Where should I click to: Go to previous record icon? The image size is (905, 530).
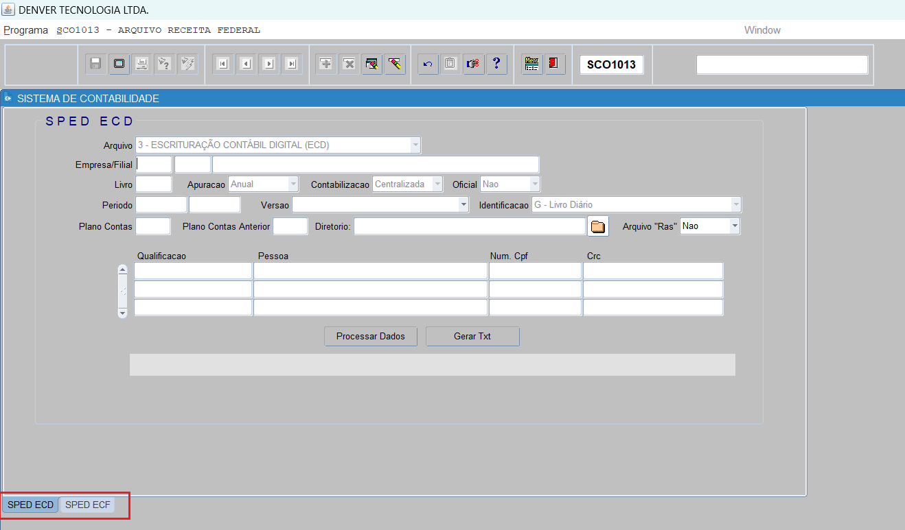[246, 64]
